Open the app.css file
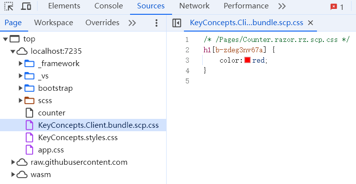 (x=51, y=150)
